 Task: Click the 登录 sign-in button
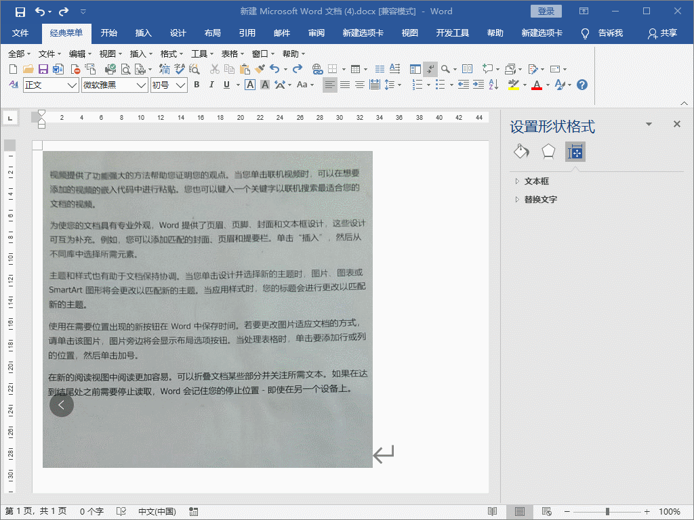click(x=546, y=12)
